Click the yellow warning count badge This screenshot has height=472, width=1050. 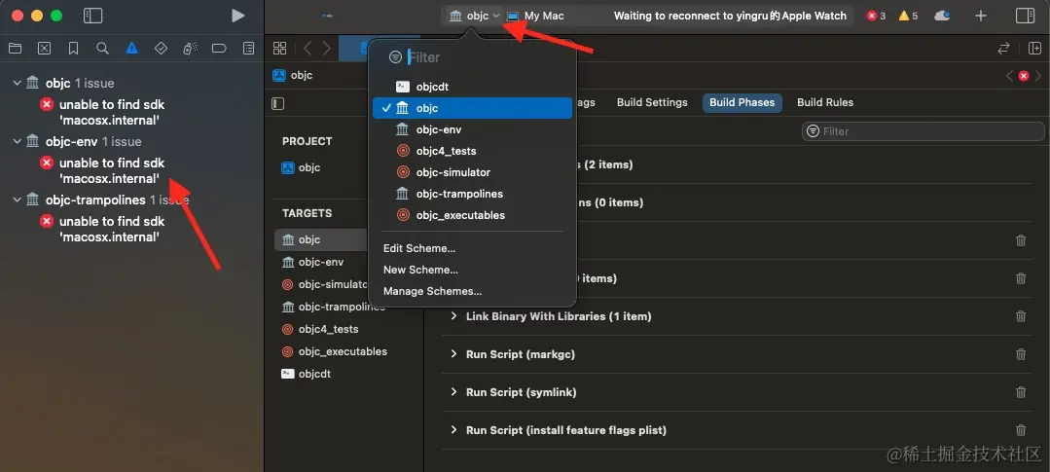(x=908, y=17)
